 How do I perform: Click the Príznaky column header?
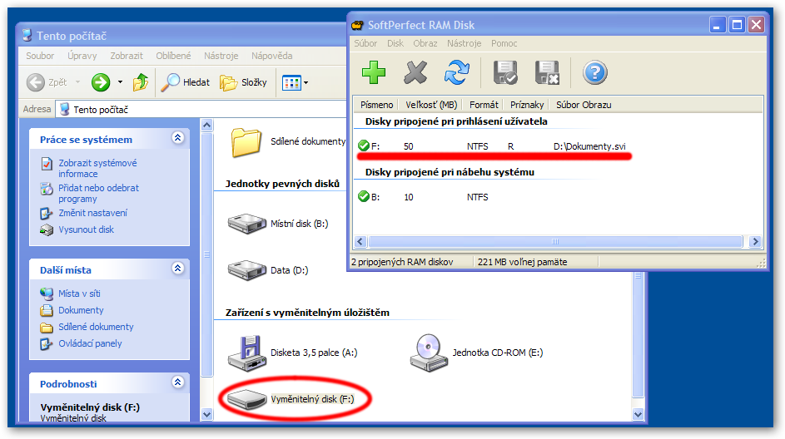coord(527,105)
